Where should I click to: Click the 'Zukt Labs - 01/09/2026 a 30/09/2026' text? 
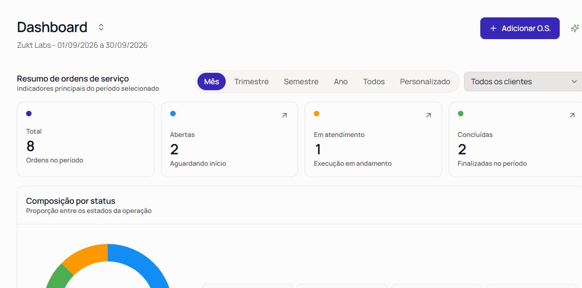(82, 45)
